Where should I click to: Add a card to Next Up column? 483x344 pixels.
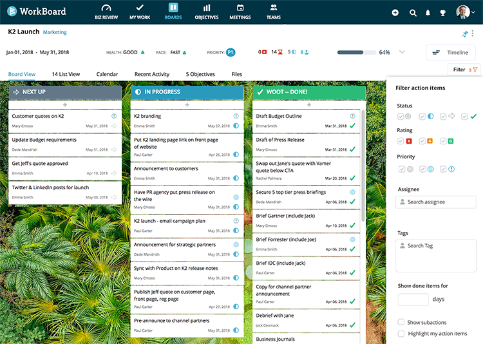point(65,105)
